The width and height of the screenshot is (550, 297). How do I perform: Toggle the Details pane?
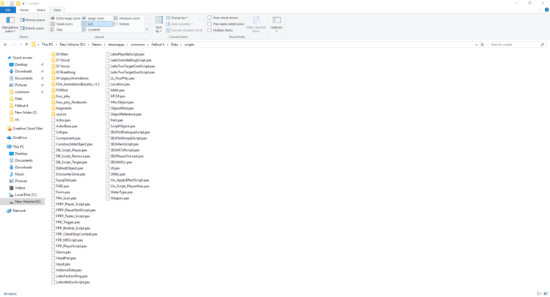tap(32, 29)
